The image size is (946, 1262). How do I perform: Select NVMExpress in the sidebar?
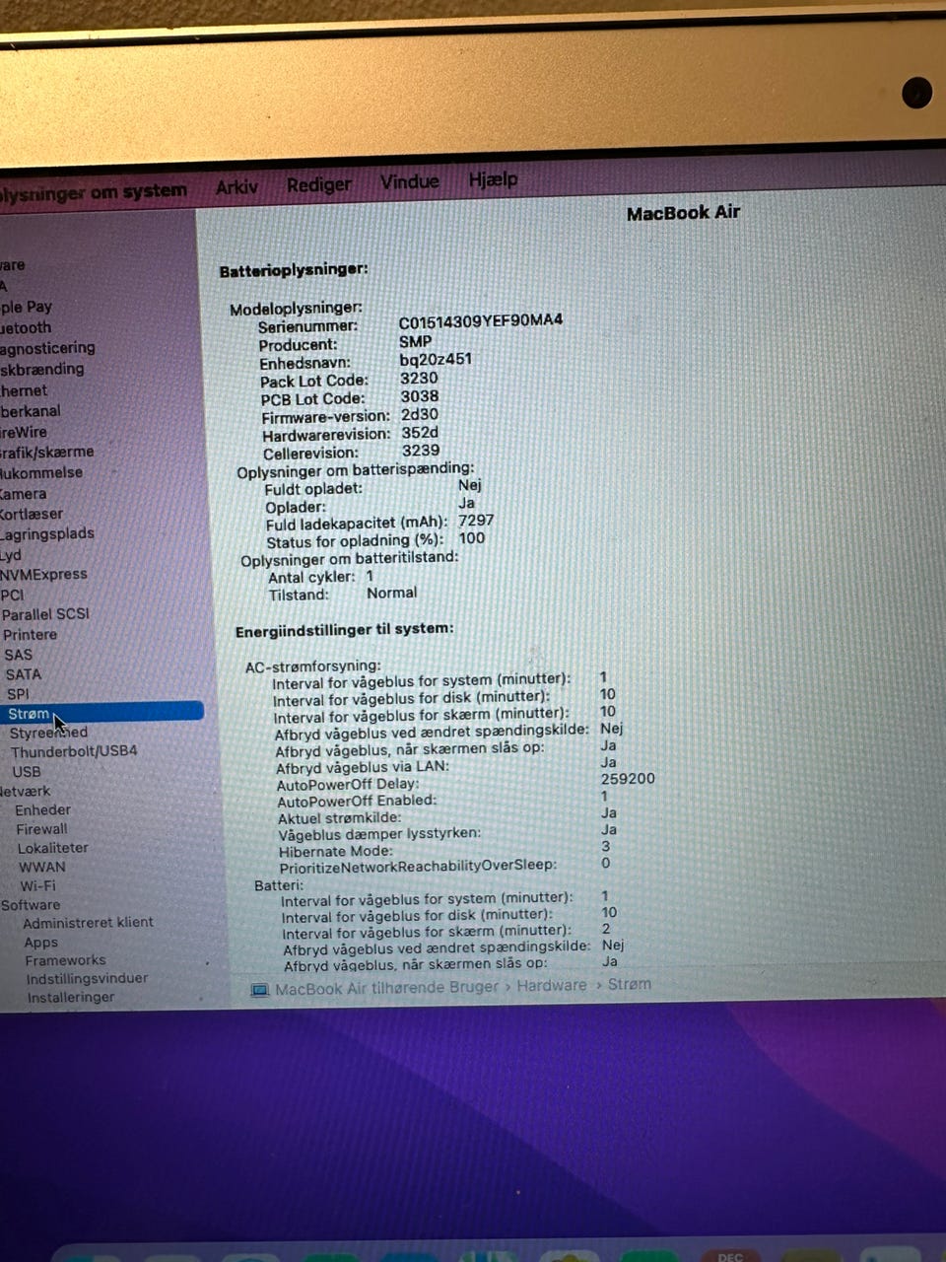[43, 574]
